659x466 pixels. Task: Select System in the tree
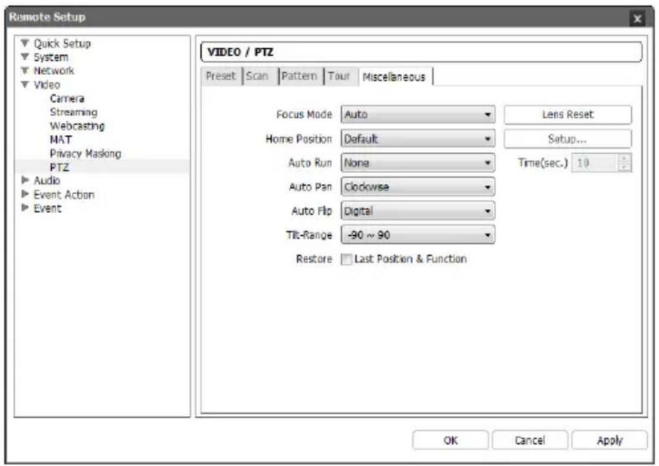click(x=51, y=57)
